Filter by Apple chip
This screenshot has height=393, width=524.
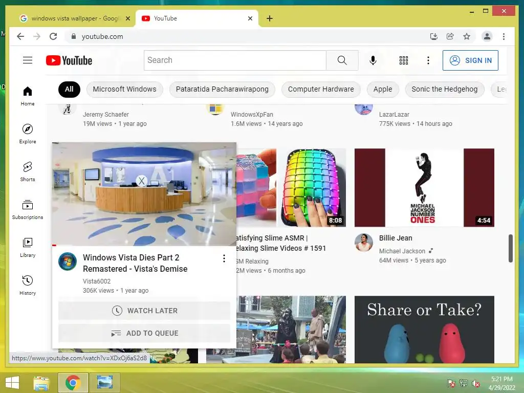(x=383, y=89)
